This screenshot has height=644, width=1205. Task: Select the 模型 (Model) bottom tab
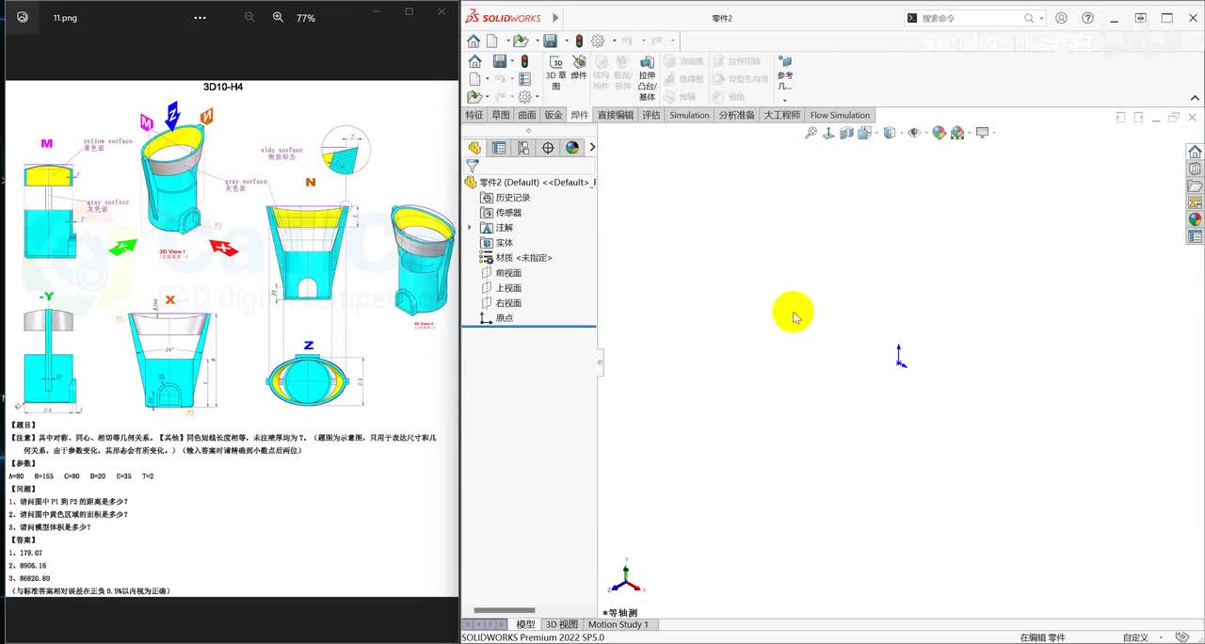(x=525, y=624)
